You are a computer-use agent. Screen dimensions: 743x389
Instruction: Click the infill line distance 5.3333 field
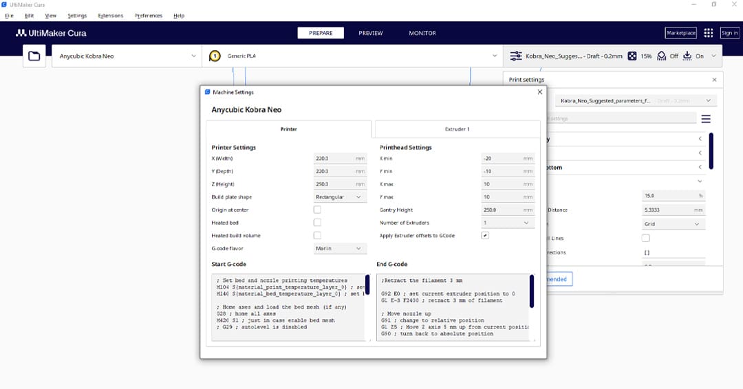pyautogui.click(x=674, y=210)
